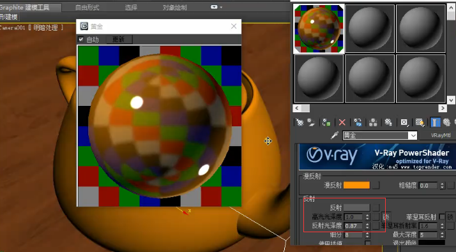The height and width of the screenshot is (252, 456).
Task: Open the 选择 ribbon tab
Action: pyautogui.click(x=131, y=7)
